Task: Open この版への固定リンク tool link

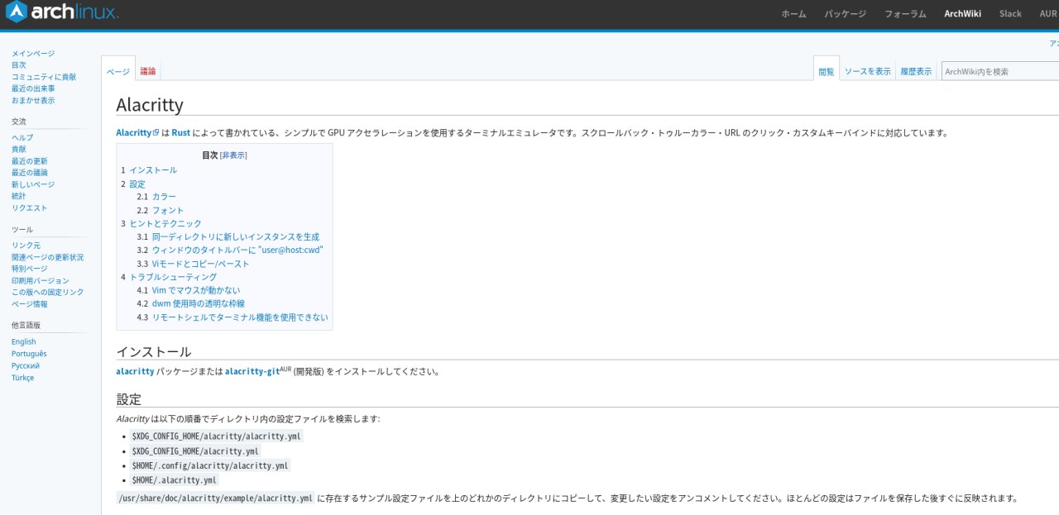Action: pyautogui.click(x=48, y=292)
